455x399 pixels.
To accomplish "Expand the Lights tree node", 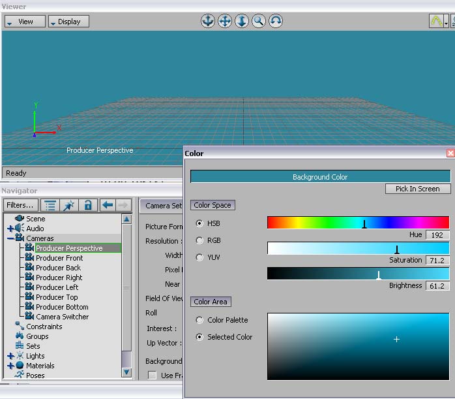I will pos(10,356).
